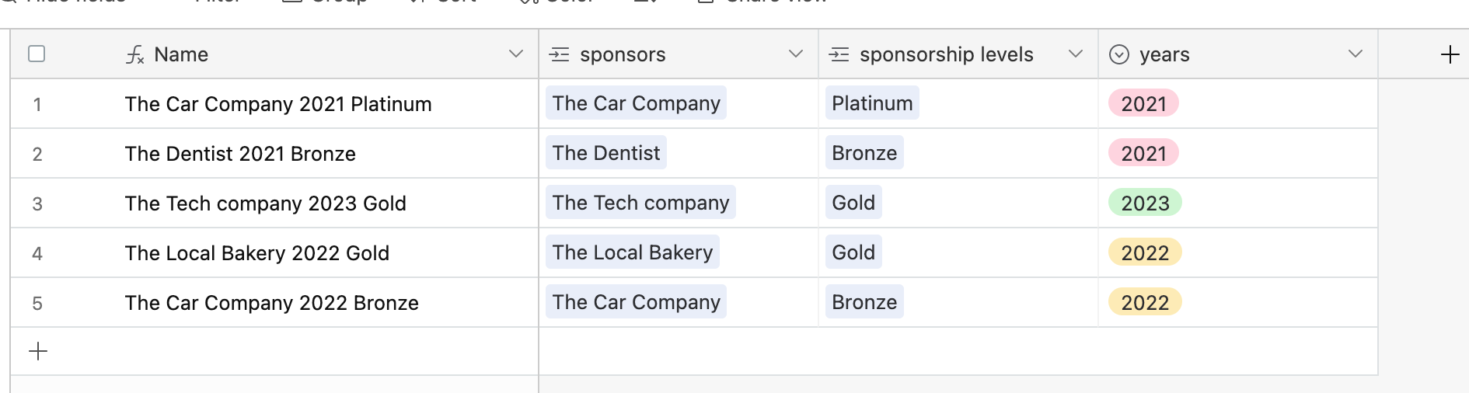Open the years column dropdown arrow

click(1355, 54)
